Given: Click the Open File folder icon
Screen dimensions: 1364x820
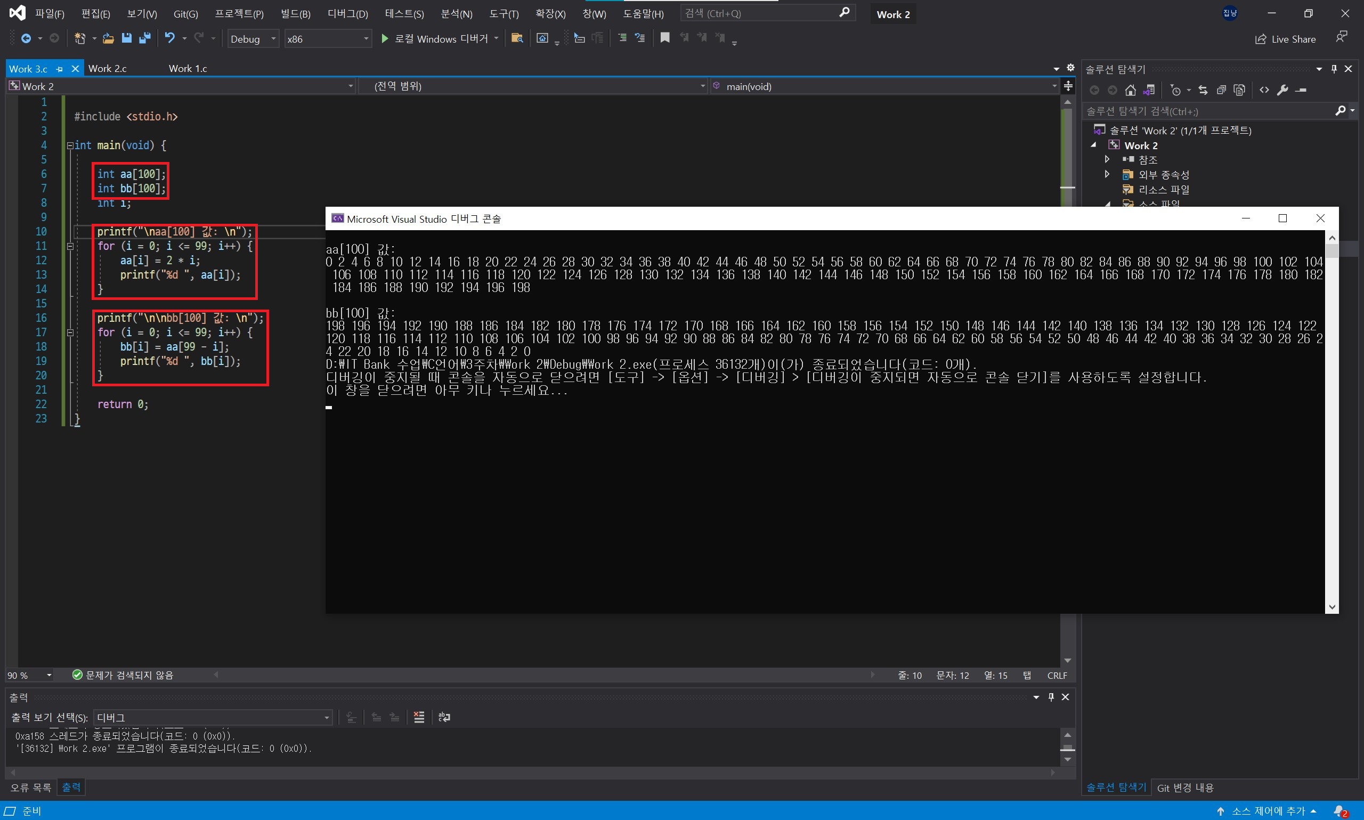Looking at the screenshot, I should click(108, 38).
